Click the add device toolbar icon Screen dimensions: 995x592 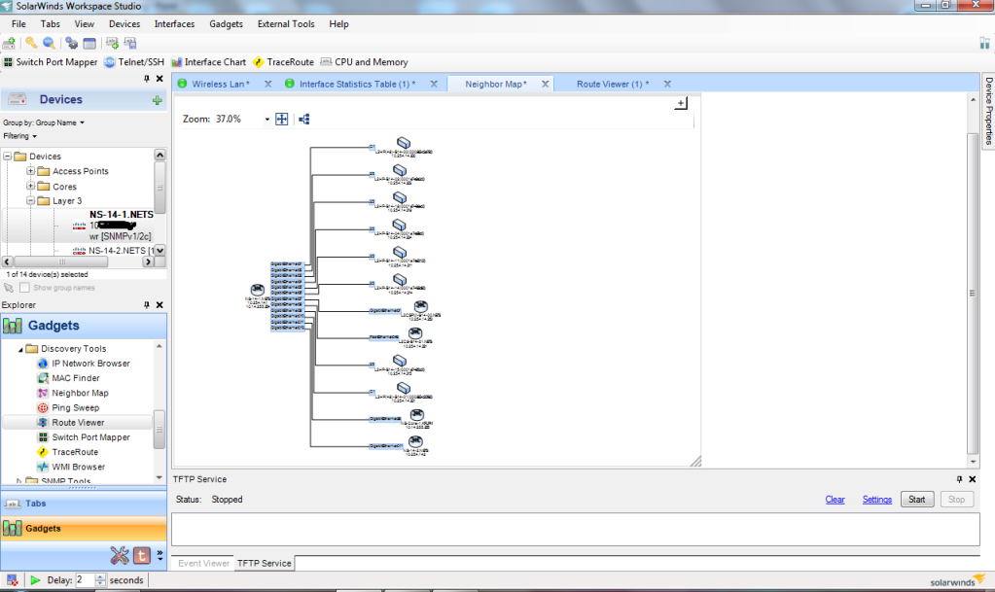tap(9, 43)
